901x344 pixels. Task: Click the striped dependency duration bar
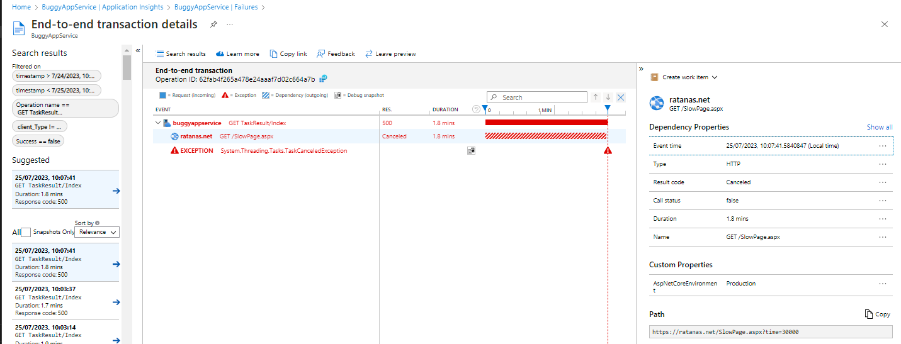tap(546, 136)
